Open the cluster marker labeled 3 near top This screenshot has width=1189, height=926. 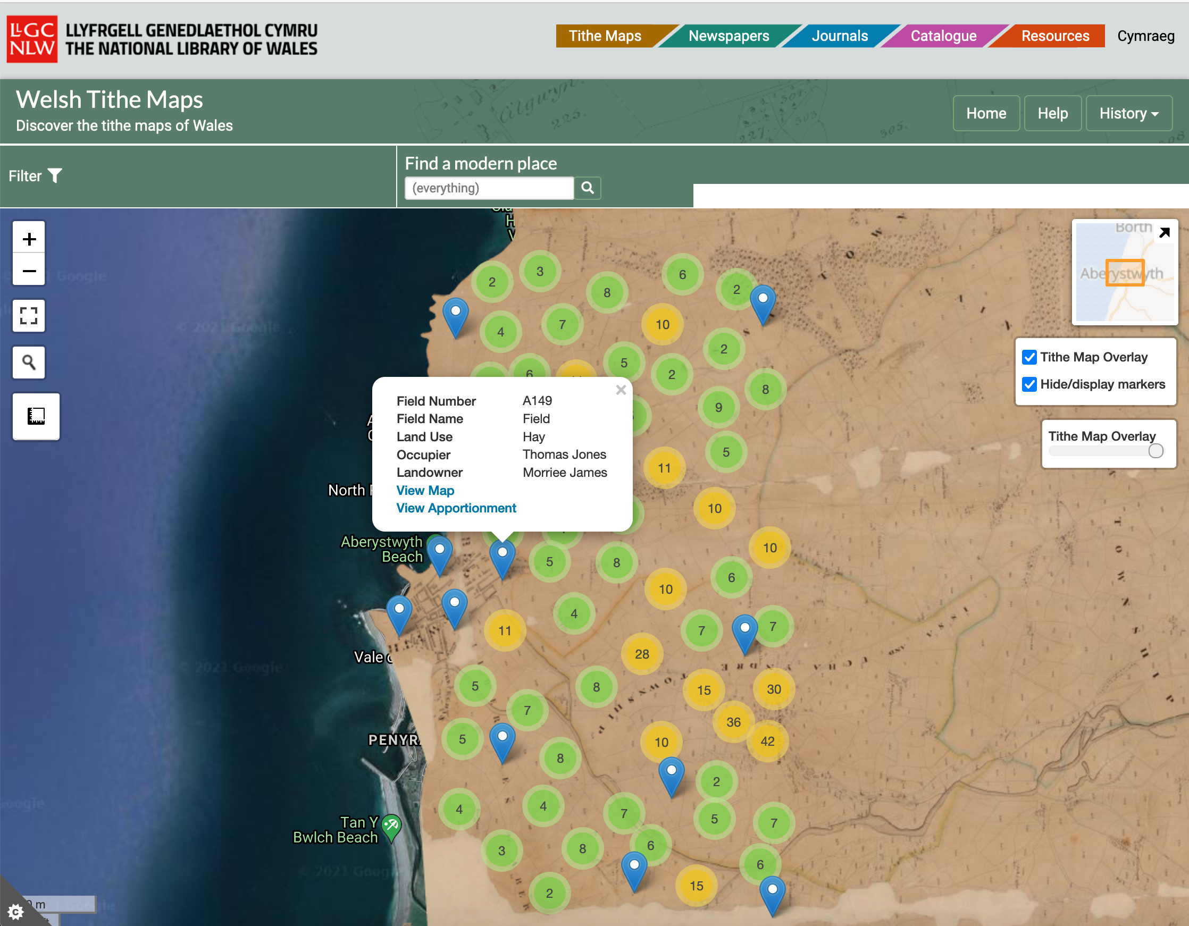[540, 271]
